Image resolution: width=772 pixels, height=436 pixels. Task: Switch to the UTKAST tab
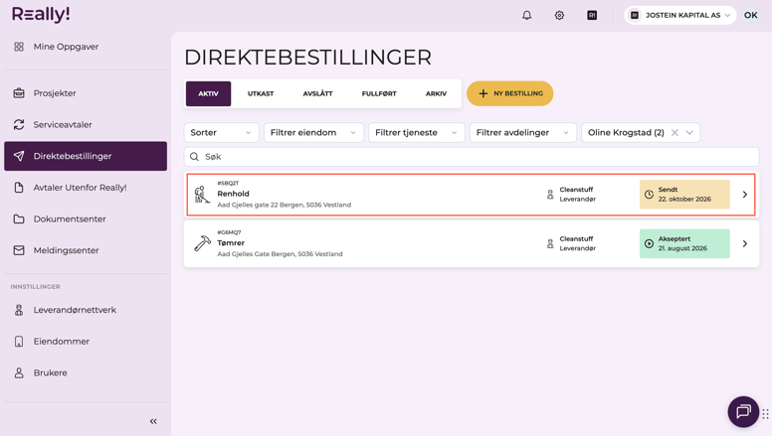pyautogui.click(x=261, y=93)
